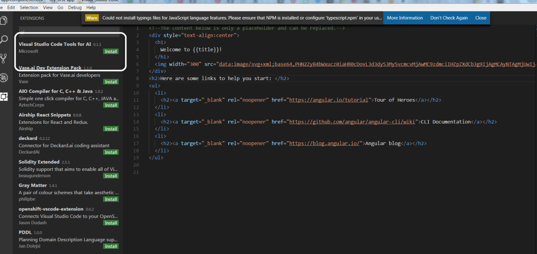The image size is (537, 254).
Task: Open the angular-cli wiki GitHub link
Action: [352, 122]
